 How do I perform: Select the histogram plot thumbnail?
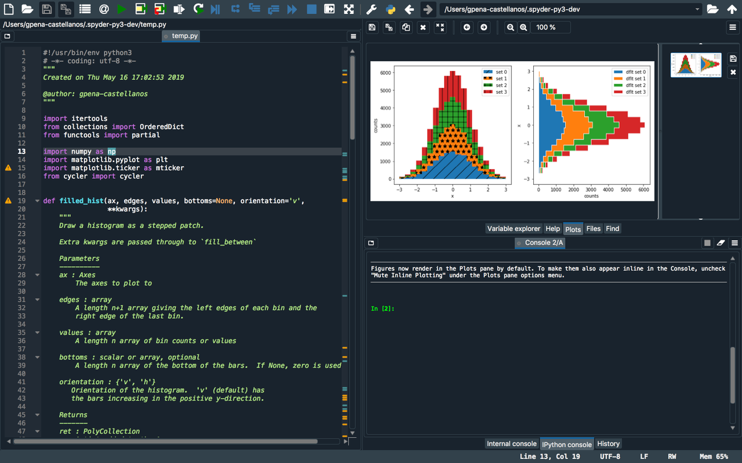[694, 65]
